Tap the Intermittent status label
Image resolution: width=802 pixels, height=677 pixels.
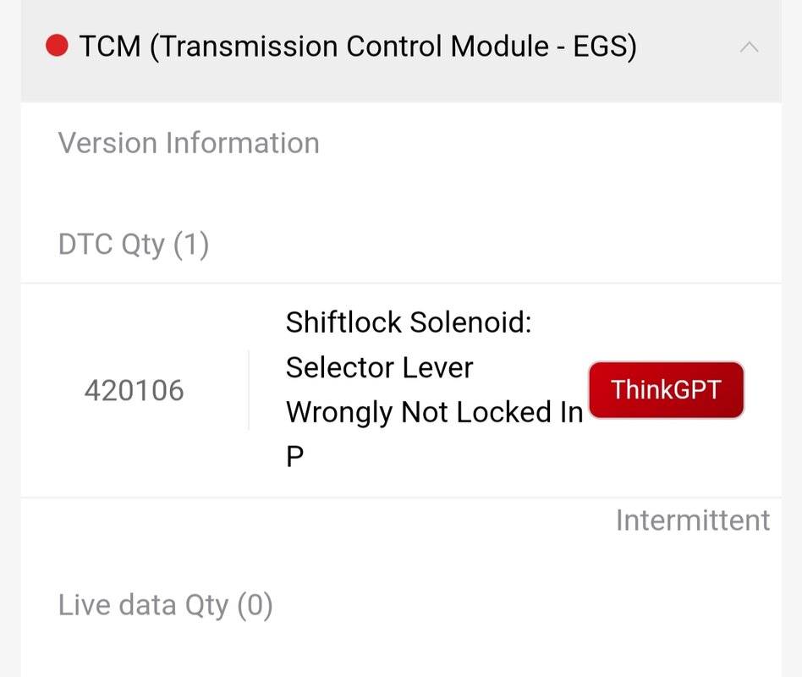(693, 520)
